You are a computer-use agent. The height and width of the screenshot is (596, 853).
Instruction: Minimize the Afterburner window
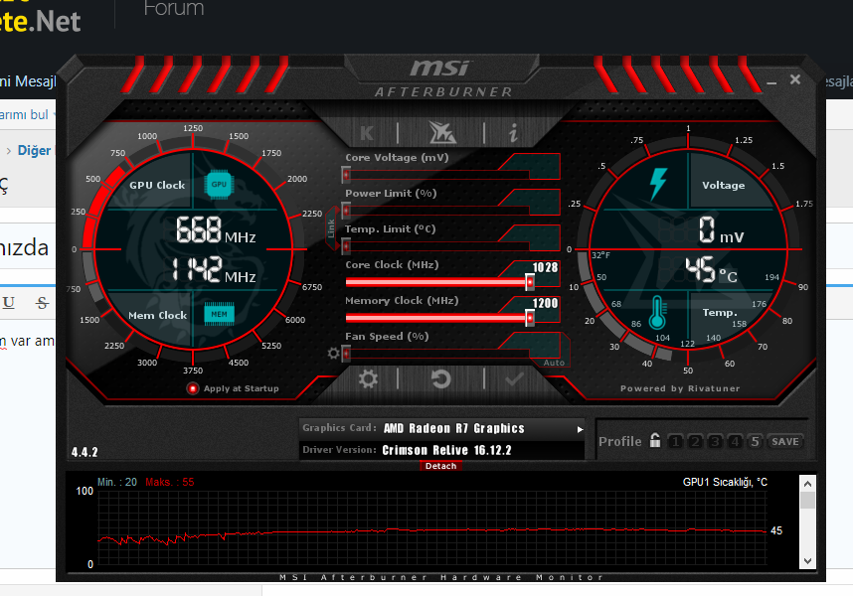771,83
